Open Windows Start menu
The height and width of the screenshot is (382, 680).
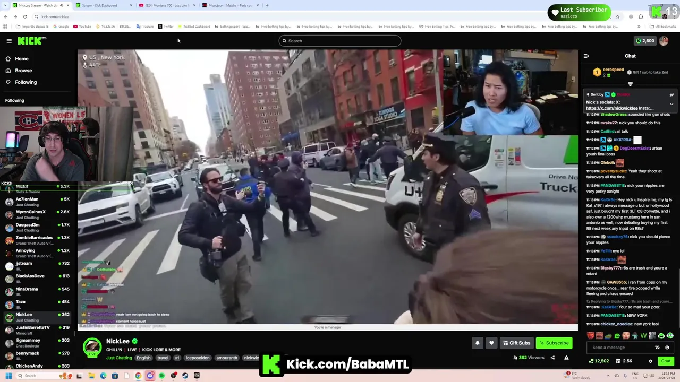tap(8, 376)
